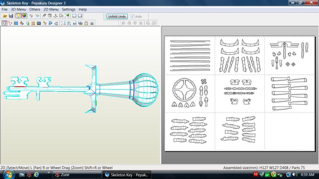The height and width of the screenshot is (179, 319).
Task: Open the Others menu
Action: tap(35, 9)
